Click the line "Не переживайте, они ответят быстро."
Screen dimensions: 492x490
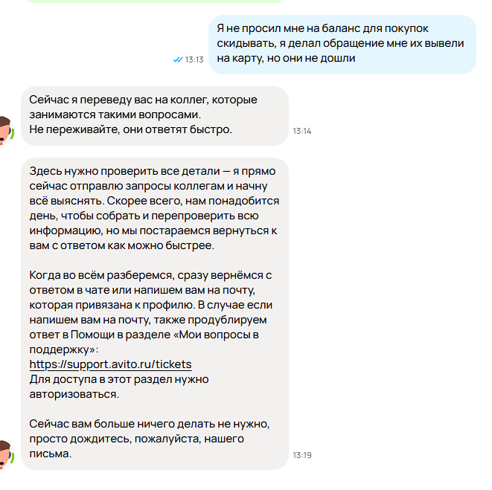tap(130, 129)
